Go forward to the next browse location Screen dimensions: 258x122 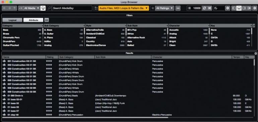(9, 8)
